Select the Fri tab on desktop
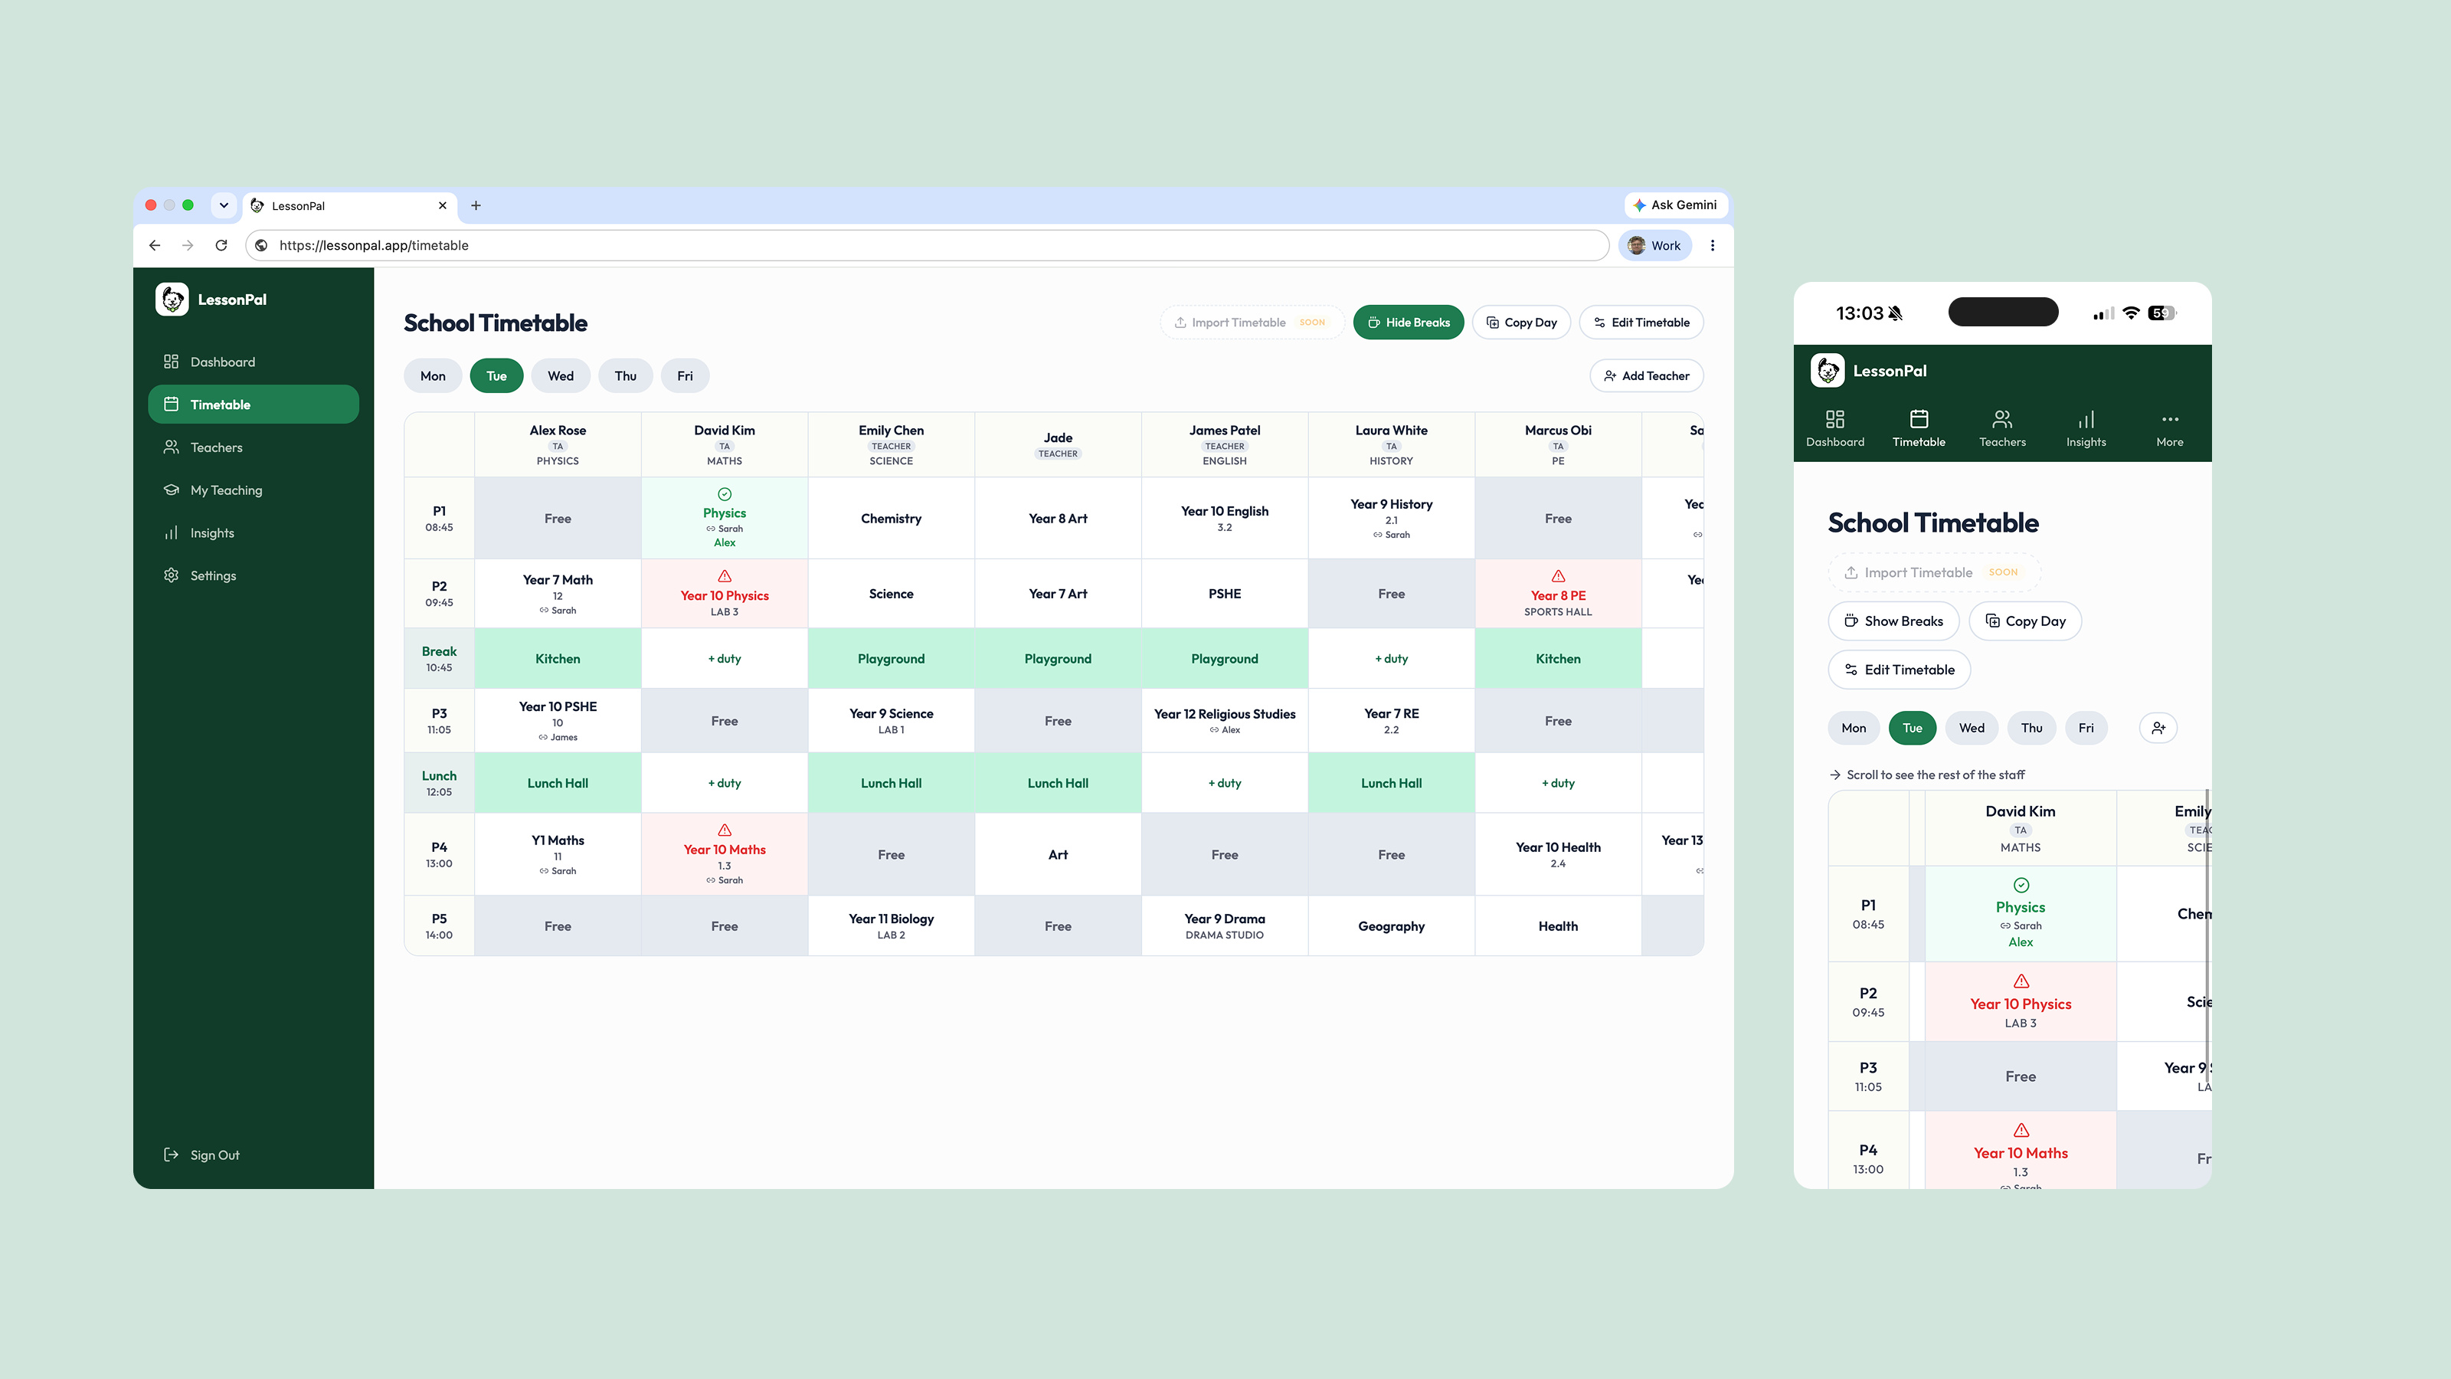Image resolution: width=2451 pixels, height=1379 pixels. coord(685,376)
